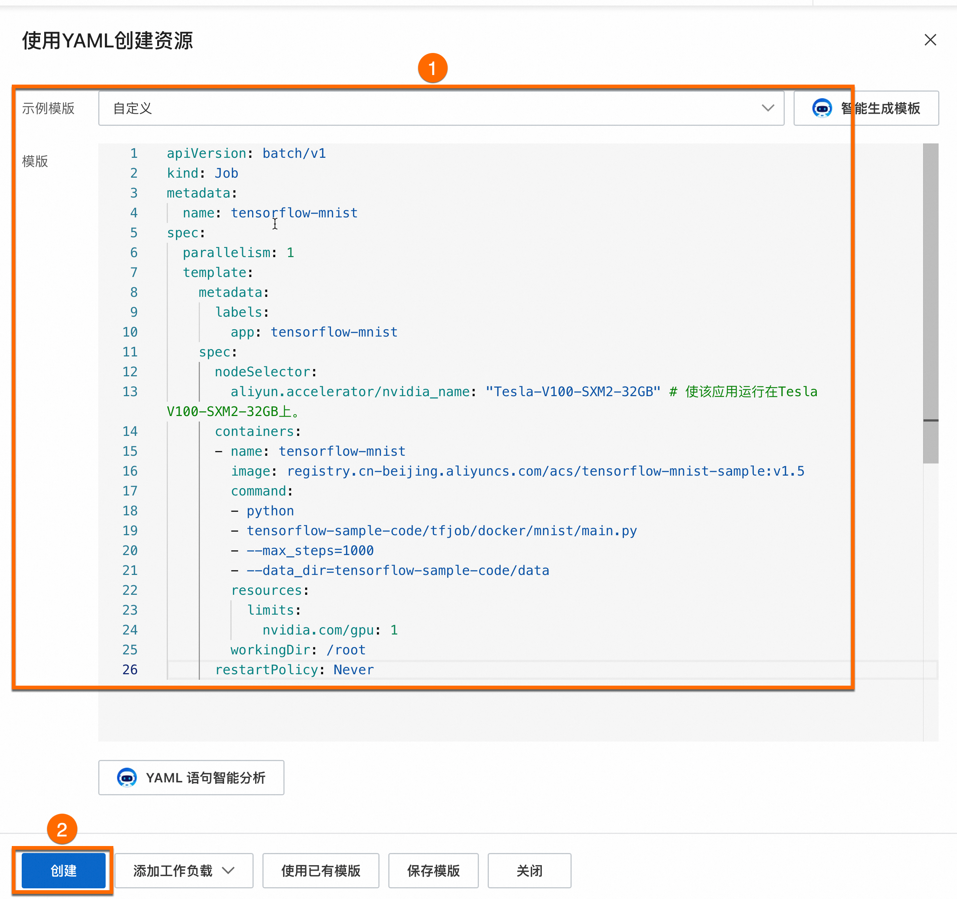Screen dimensions: 957x899
Task: Click the nvidia.com/gpu value on line 24
Action: pyautogui.click(x=394, y=630)
